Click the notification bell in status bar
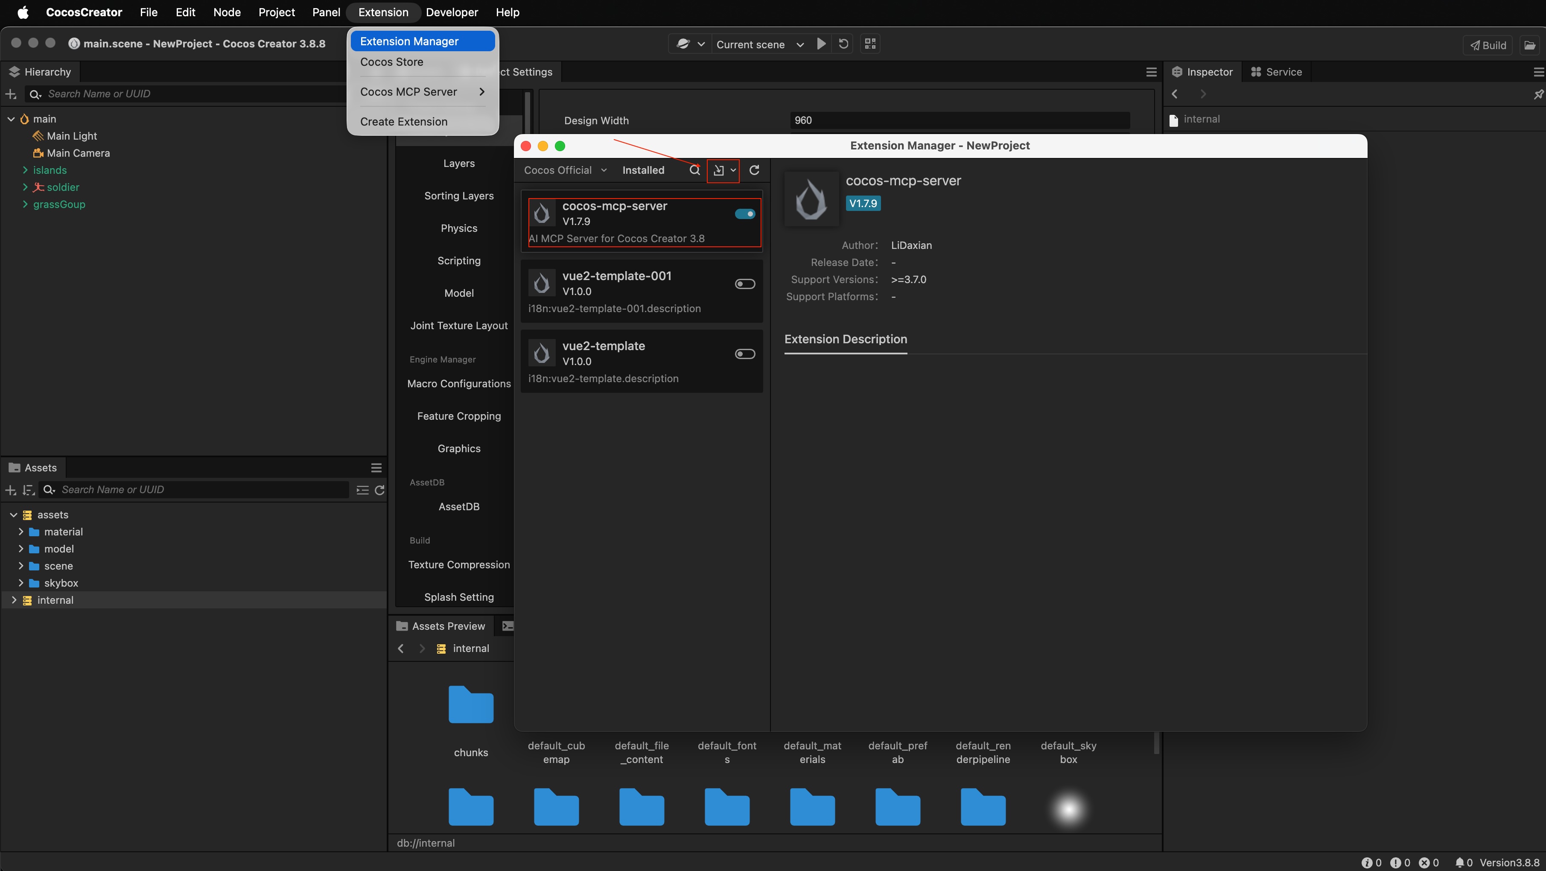Viewport: 1546px width, 871px height. [x=1459, y=862]
